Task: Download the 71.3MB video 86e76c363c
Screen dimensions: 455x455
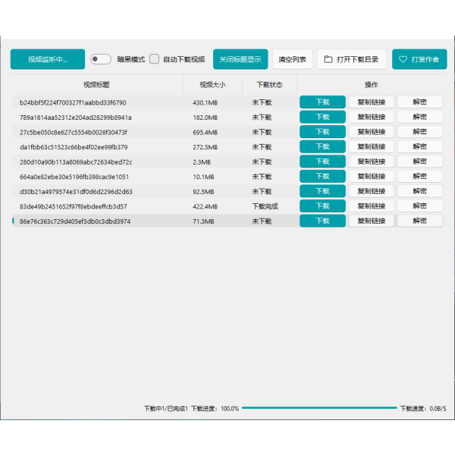Action: click(322, 221)
